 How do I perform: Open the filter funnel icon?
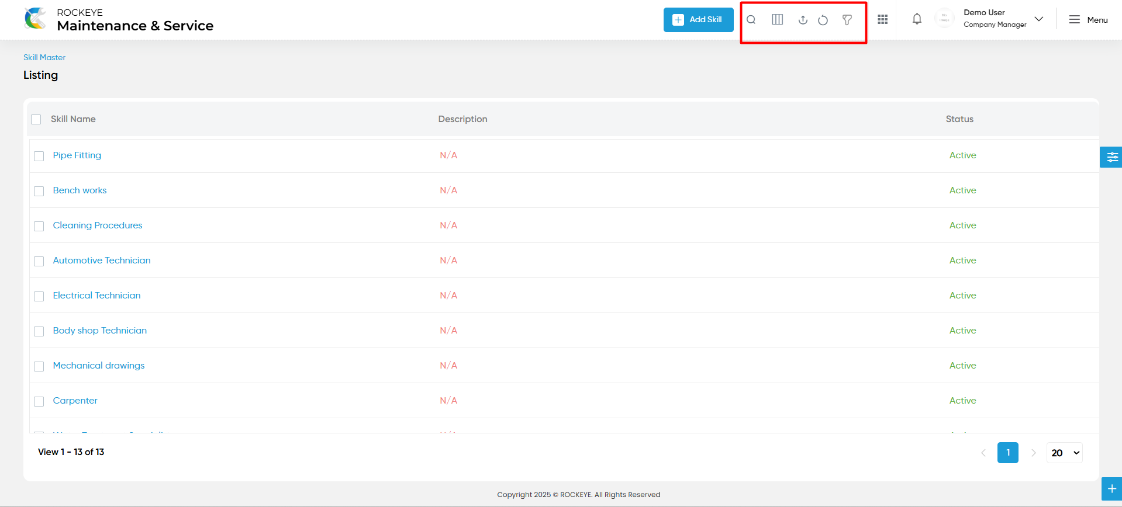point(847,20)
